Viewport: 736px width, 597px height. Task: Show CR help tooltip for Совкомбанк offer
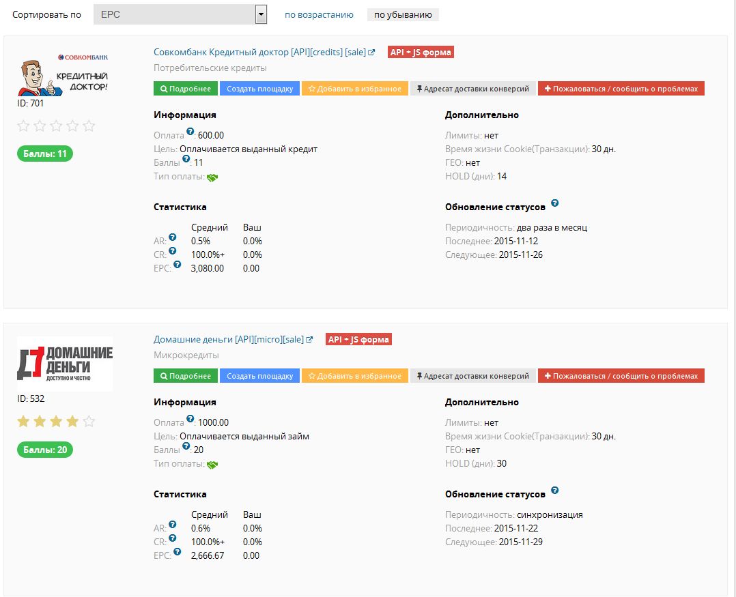[173, 251]
